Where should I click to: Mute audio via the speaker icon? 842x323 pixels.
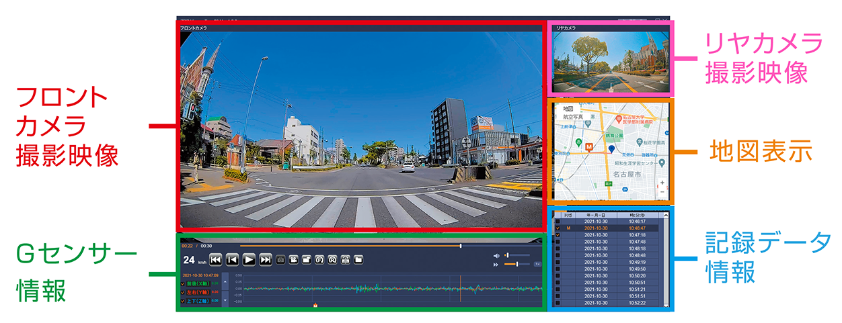click(496, 255)
